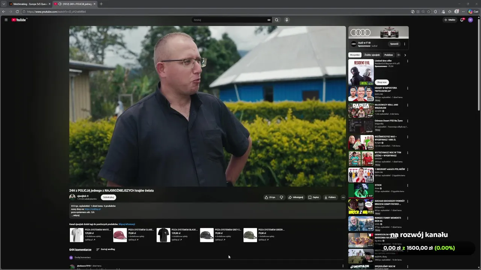Viewport: 481px width, 270px height.
Task: Open options for GRAMY W IMPOSTORA video
Action: 407,88
